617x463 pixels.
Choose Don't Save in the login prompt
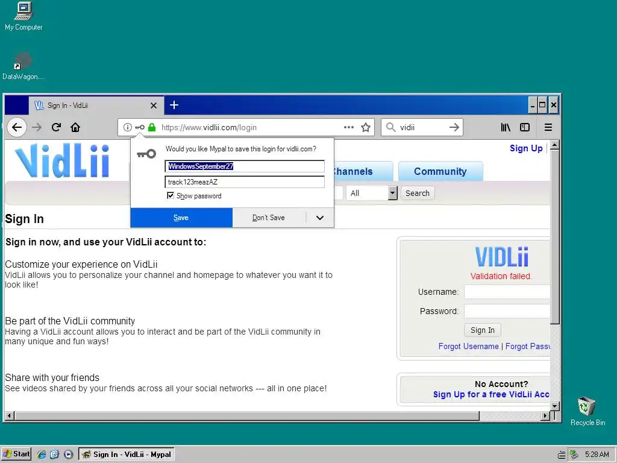[x=269, y=218]
